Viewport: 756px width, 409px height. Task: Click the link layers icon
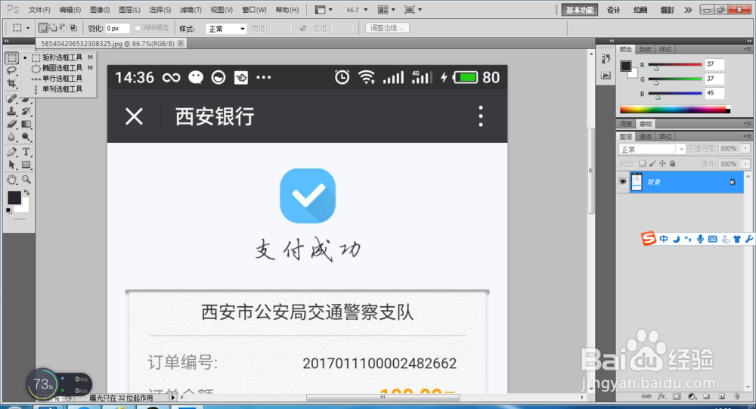646,396
